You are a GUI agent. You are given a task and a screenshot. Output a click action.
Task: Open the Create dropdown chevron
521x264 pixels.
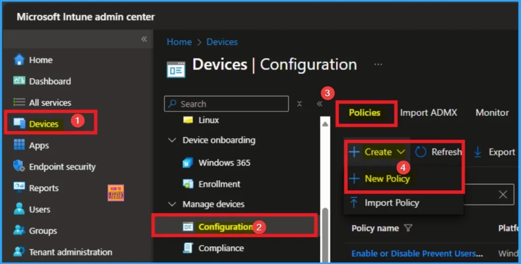(401, 152)
